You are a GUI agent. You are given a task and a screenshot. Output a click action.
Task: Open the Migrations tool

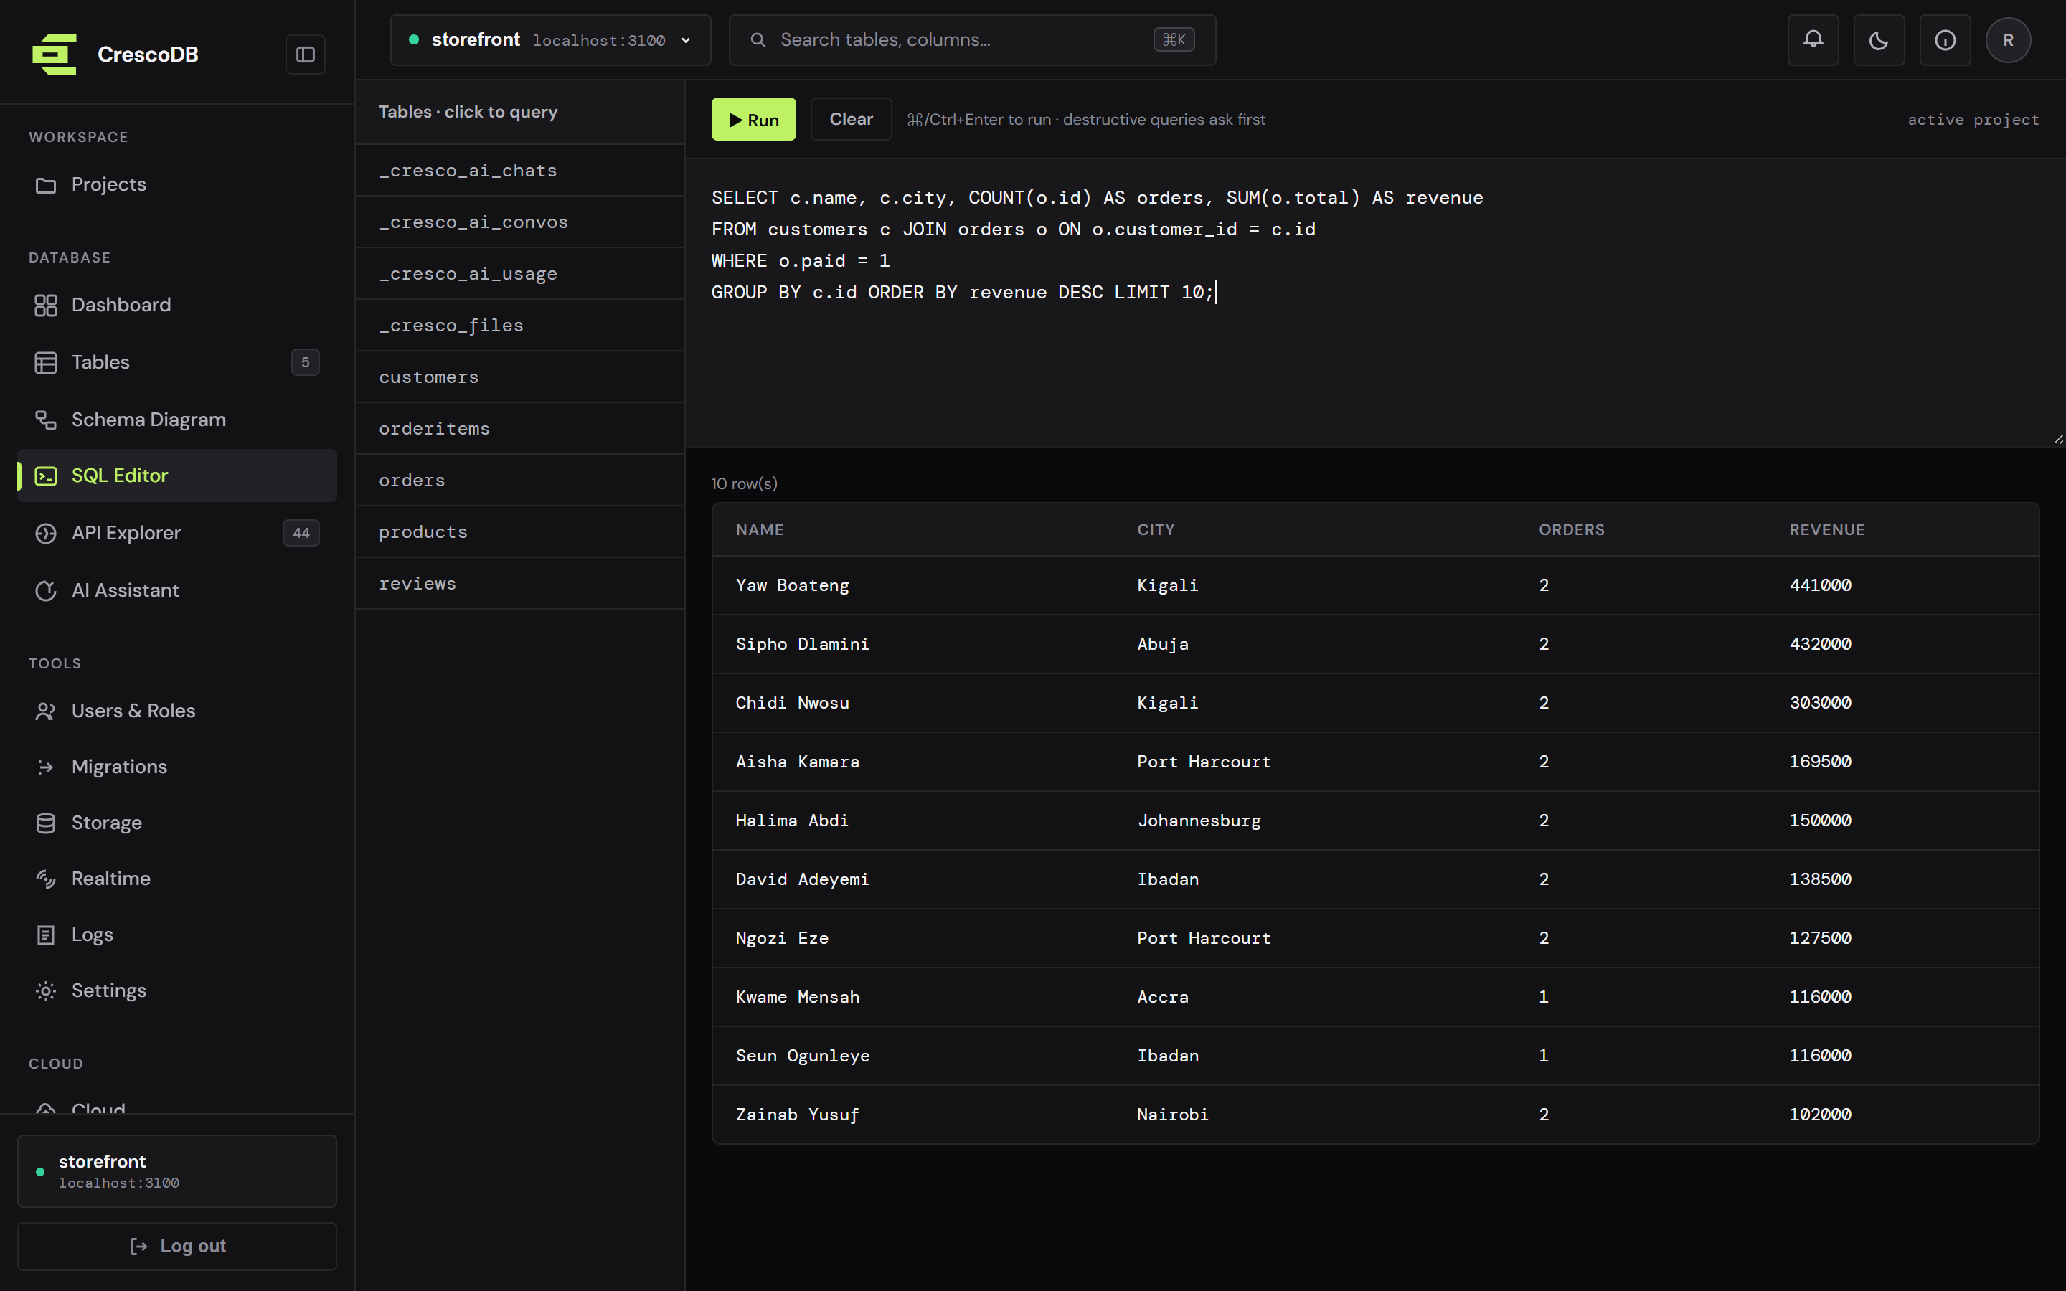(176, 767)
